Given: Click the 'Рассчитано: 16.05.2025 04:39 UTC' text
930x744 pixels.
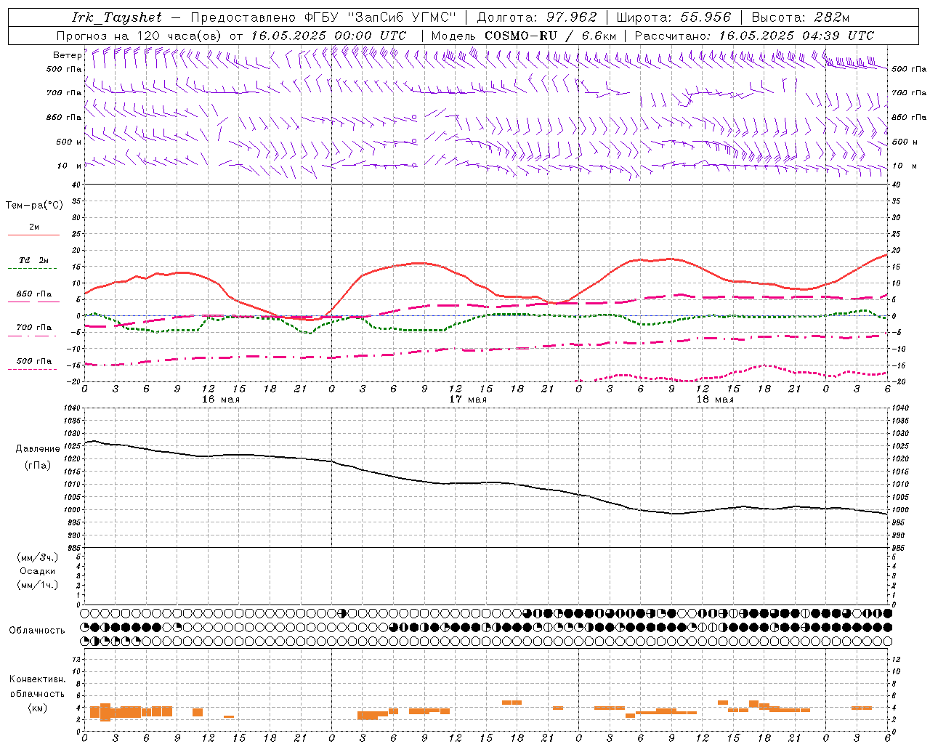Looking at the screenshot, I should tap(754, 36).
